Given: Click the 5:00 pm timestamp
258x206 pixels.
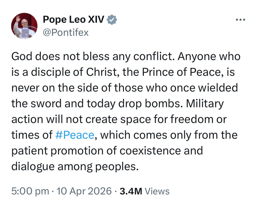Looking at the screenshot, I should point(30,191).
